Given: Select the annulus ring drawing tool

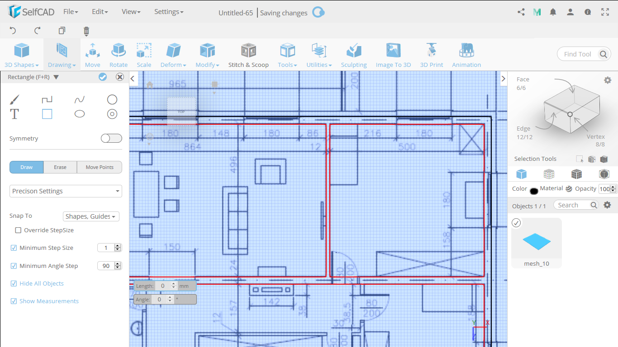Looking at the screenshot, I should coord(112,114).
